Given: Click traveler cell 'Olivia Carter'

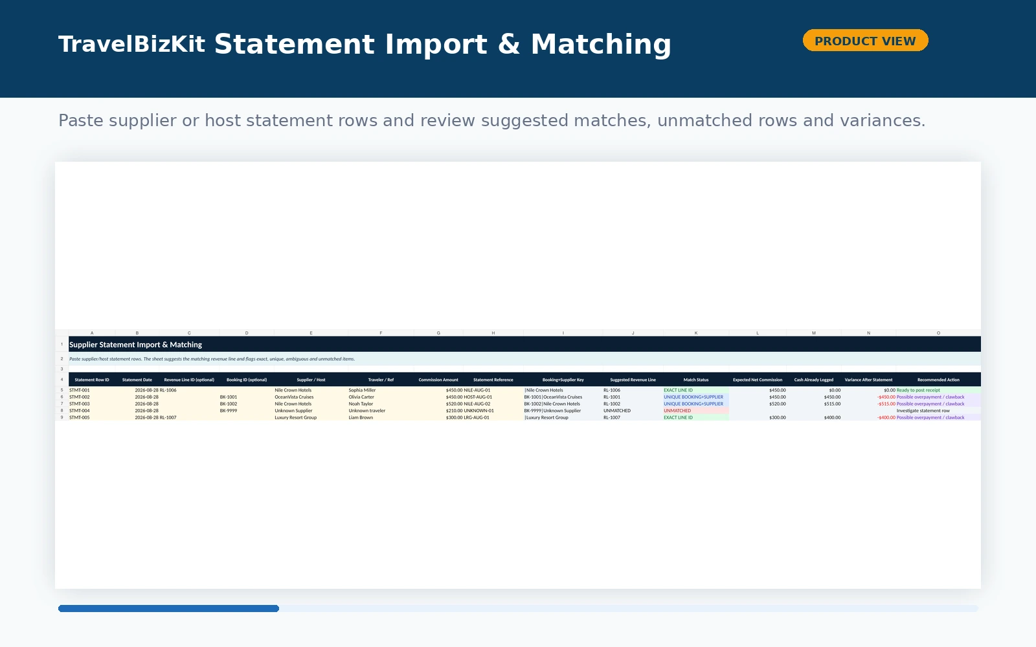Looking at the screenshot, I should [381, 397].
